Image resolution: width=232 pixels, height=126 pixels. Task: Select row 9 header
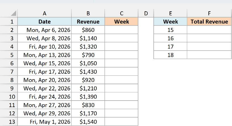click(x=9, y=88)
